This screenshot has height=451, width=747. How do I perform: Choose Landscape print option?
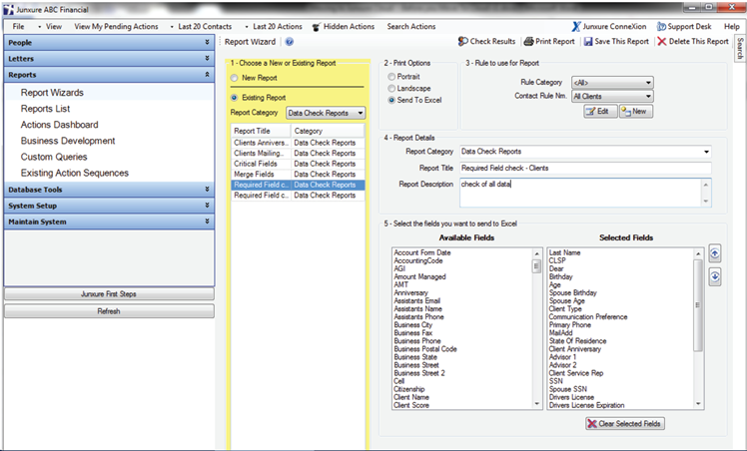tap(391, 89)
